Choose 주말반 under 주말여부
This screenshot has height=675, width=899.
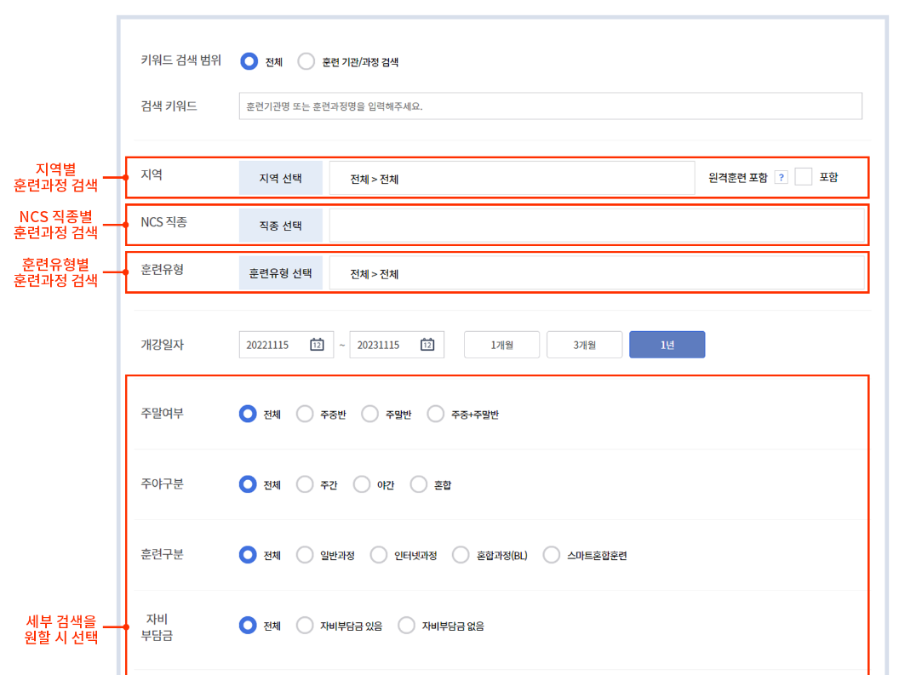pyautogui.click(x=369, y=414)
